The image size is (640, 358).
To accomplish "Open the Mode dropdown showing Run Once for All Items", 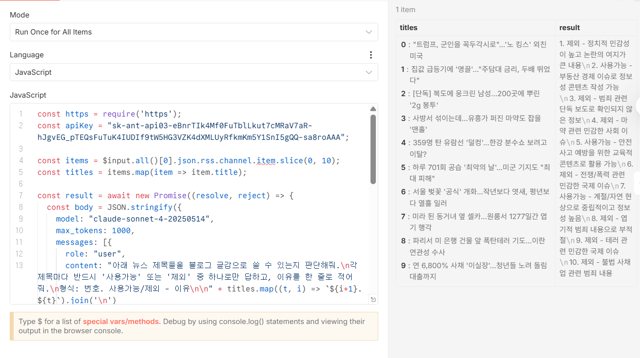I will (x=194, y=32).
